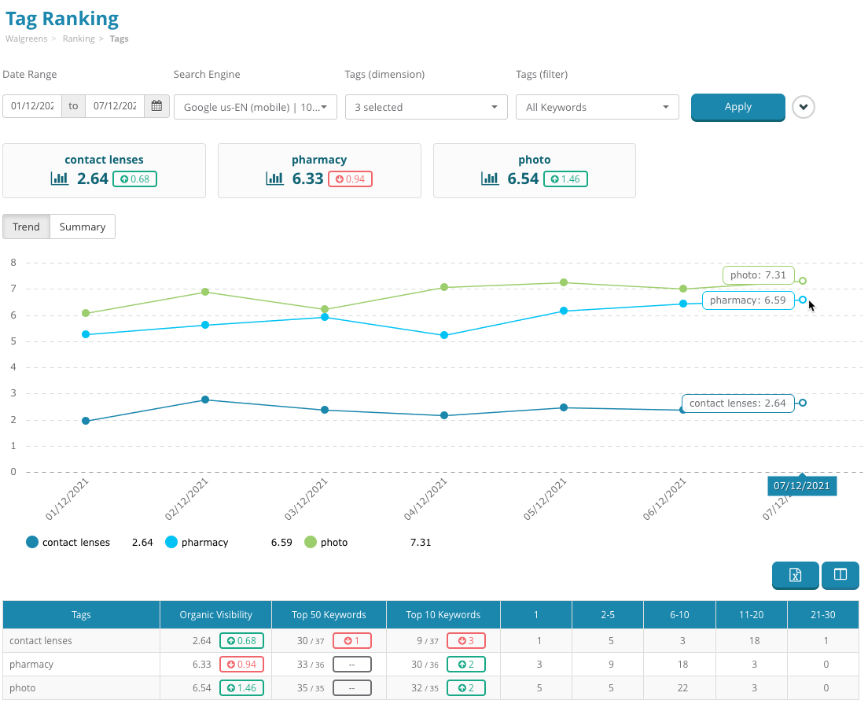Toggle contact lenses series in chart legend
This screenshot has height=711, width=868.
(67, 542)
